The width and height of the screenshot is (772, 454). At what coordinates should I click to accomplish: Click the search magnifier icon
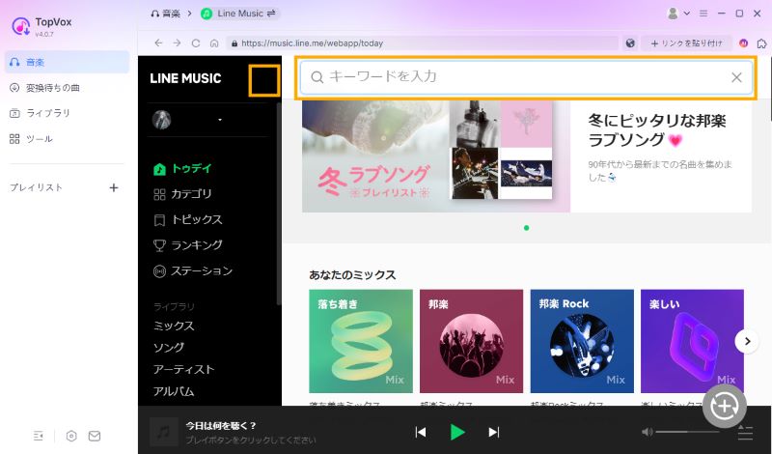coord(317,77)
